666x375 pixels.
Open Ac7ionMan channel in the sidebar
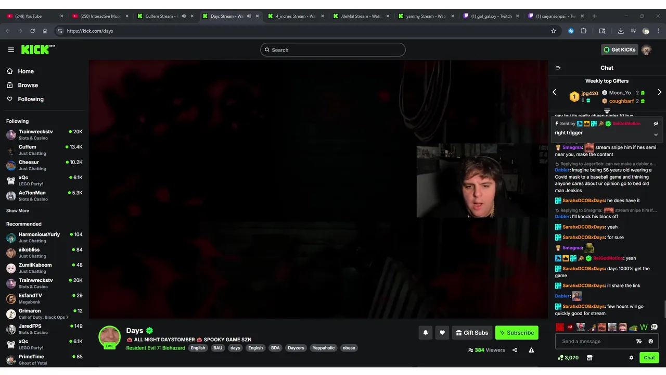pyautogui.click(x=44, y=196)
